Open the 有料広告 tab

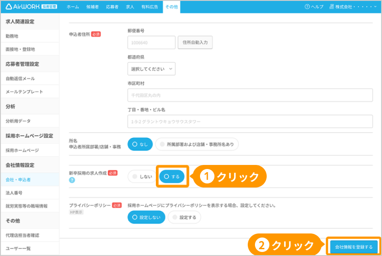coord(150,7)
